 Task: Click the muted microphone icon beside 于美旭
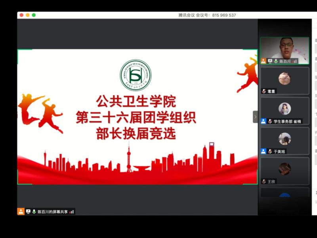[x=270, y=152]
